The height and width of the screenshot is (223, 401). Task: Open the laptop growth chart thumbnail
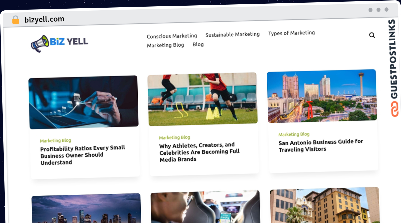point(84,102)
